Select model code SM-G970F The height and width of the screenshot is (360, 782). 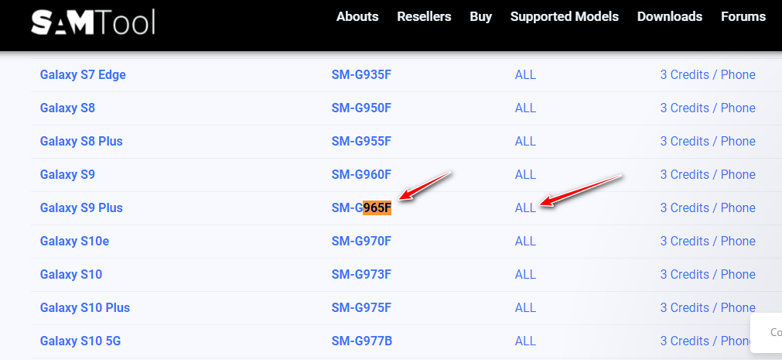[361, 242]
